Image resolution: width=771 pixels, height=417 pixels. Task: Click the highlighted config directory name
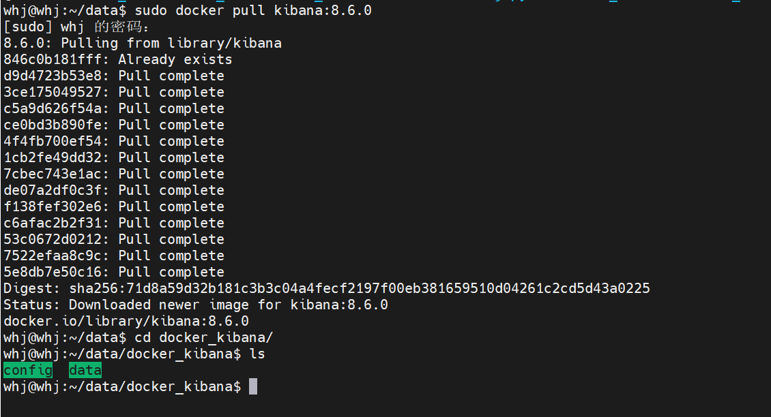(x=28, y=371)
